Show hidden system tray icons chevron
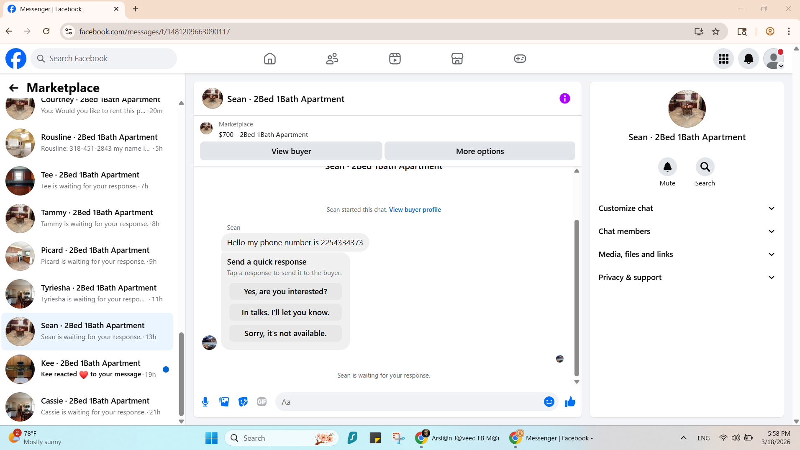Image resolution: width=800 pixels, height=450 pixels. [684, 438]
